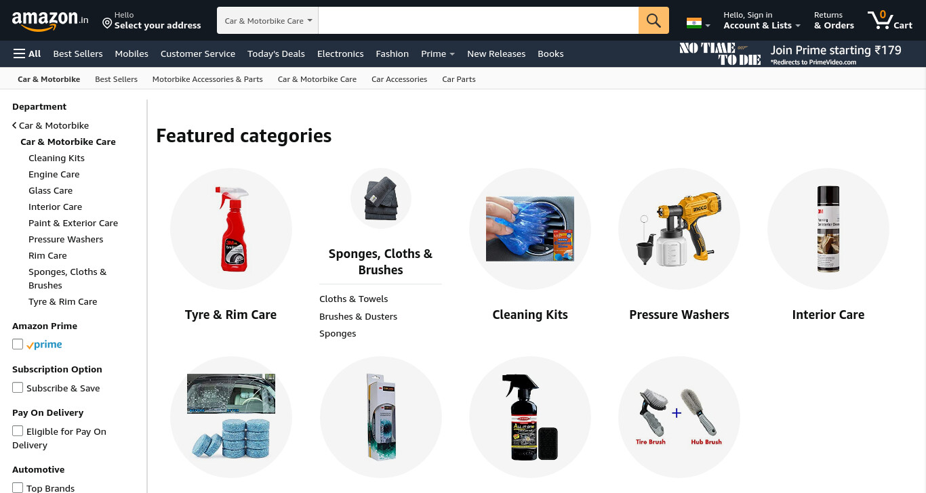
Task: Focus the main search text field
Action: (479, 20)
